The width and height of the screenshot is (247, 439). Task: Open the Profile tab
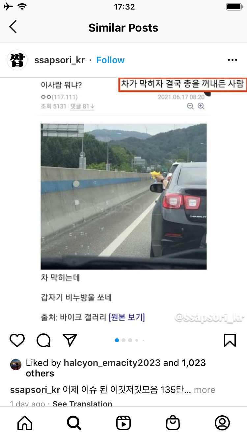[222, 423]
